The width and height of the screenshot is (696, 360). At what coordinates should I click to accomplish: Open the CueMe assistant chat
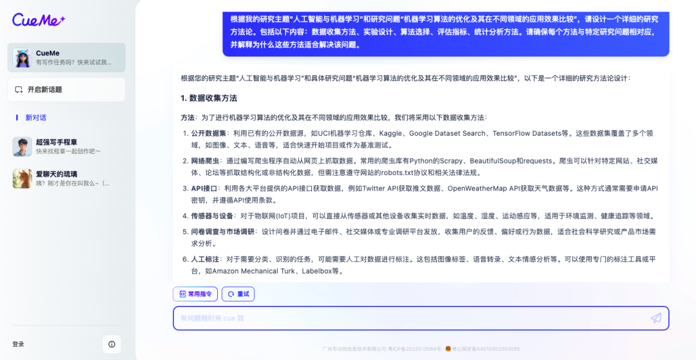[x=66, y=57]
